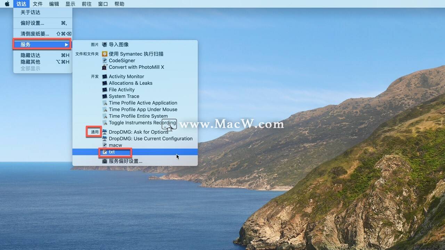Open the Apple menu
The width and height of the screenshot is (445, 250).
[7, 4]
